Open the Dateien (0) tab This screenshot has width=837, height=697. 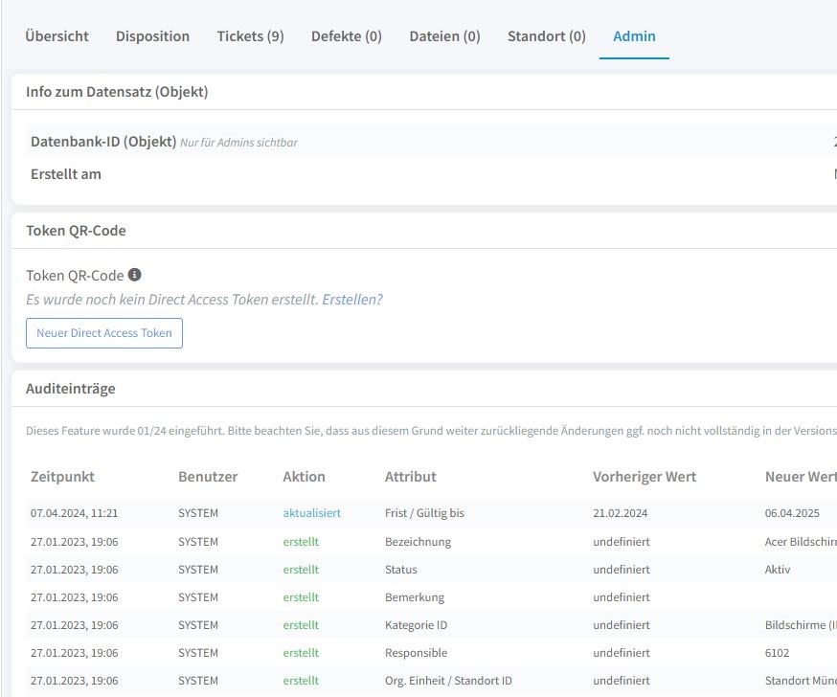click(x=444, y=36)
